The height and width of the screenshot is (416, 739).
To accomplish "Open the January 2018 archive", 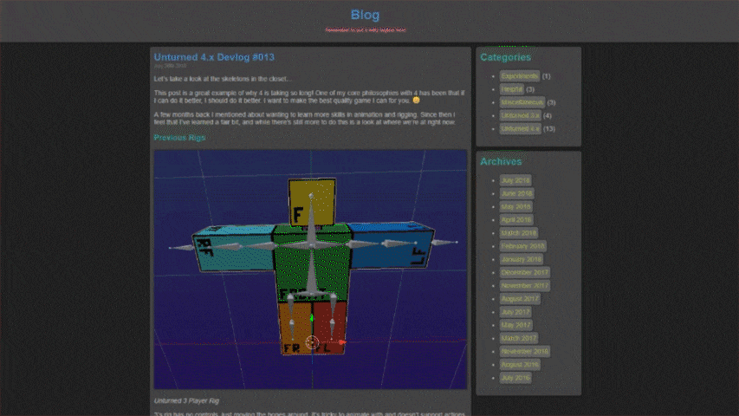I will tap(522, 259).
